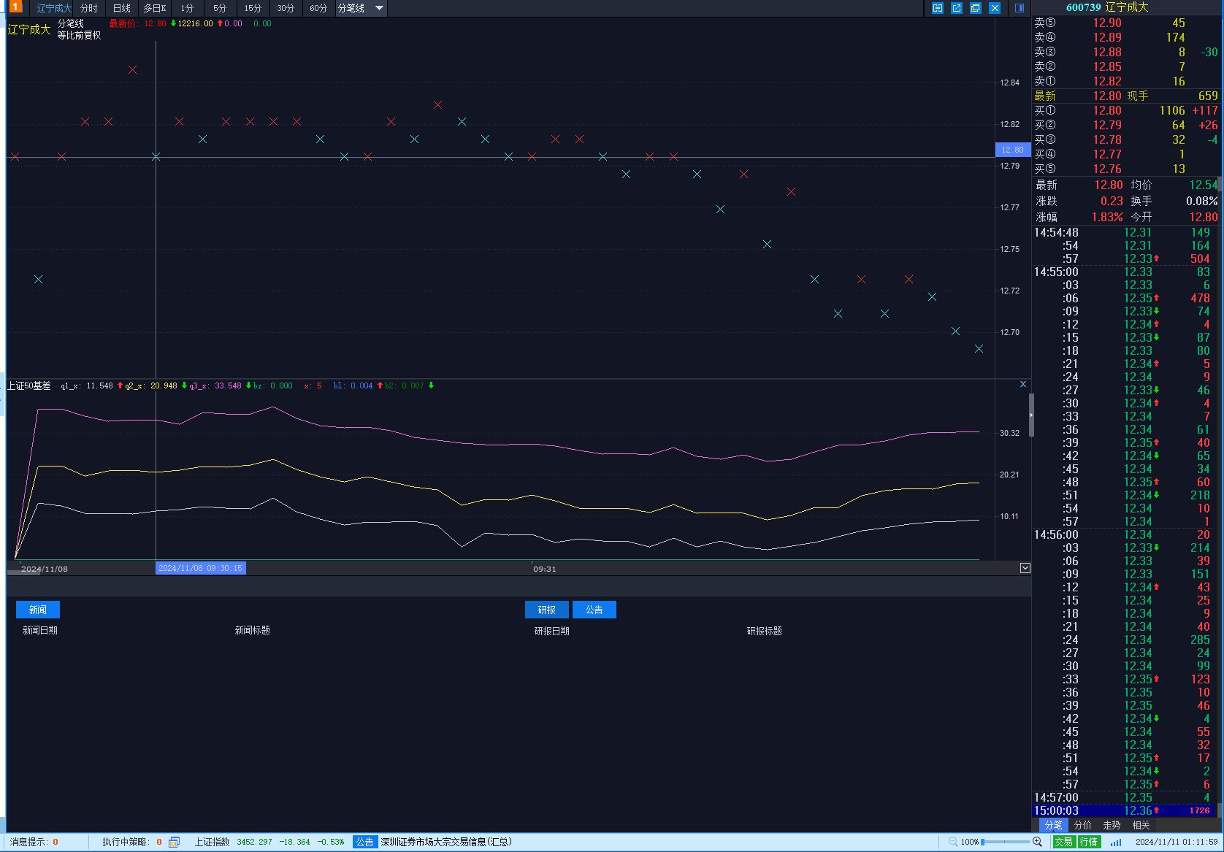Click the pop-out external window icon
This screenshot has height=852, width=1224.
click(x=957, y=8)
